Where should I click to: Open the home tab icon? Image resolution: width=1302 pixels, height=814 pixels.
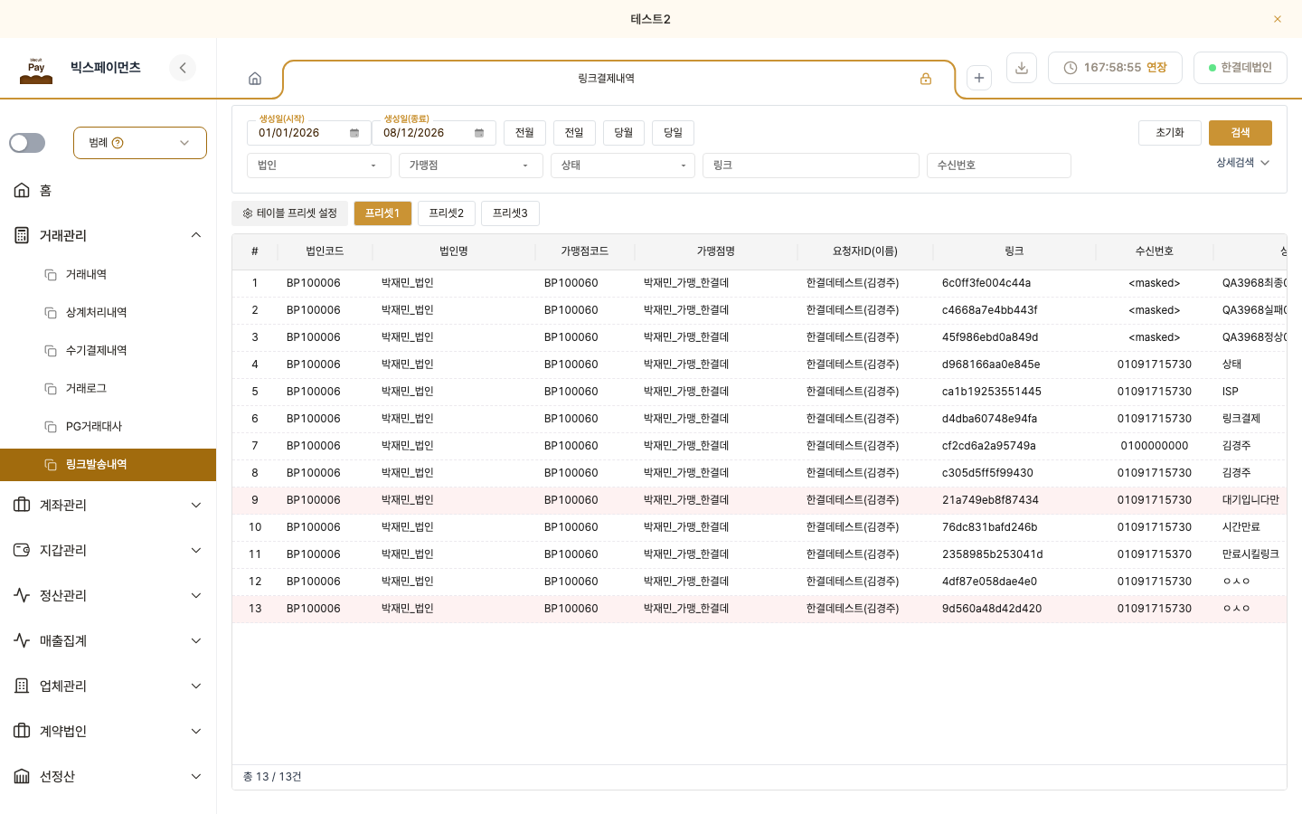[255, 79]
